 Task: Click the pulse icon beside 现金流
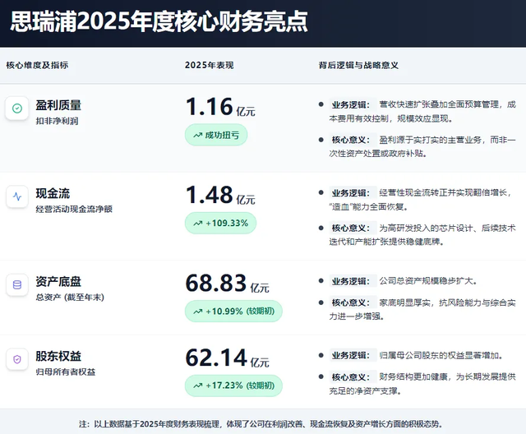pos(17,196)
